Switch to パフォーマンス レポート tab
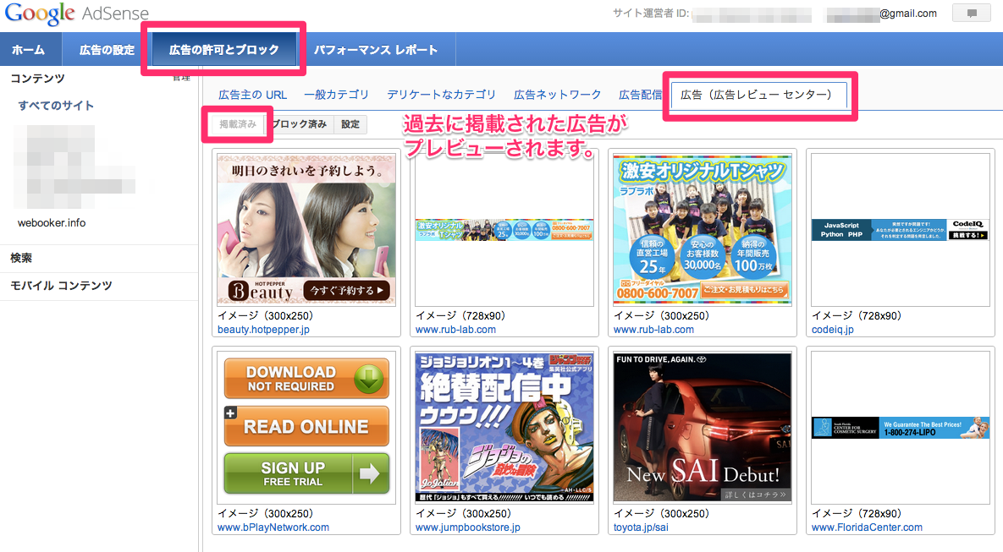Image resolution: width=1003 pixels, height=552 pixels. [376, 50]
